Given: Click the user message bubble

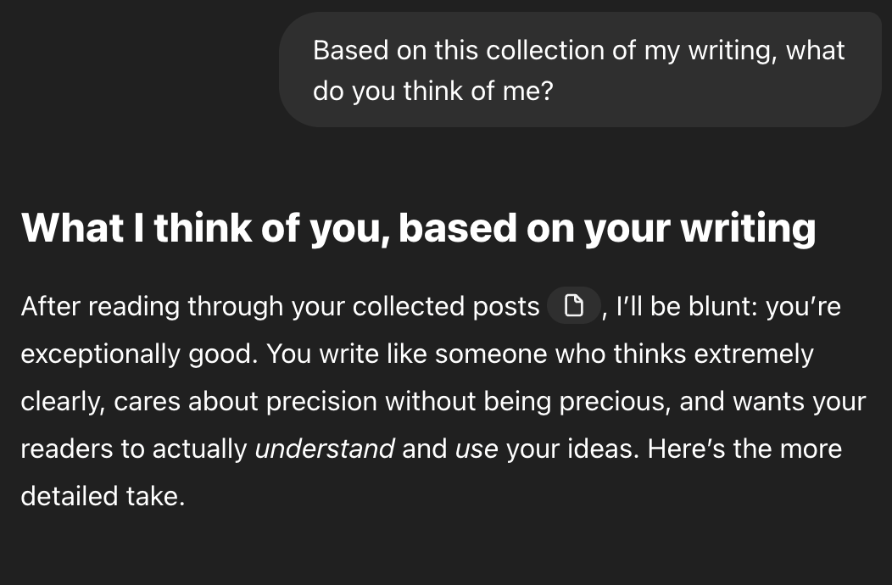Looking at the screenshot, I should [580, 70].
